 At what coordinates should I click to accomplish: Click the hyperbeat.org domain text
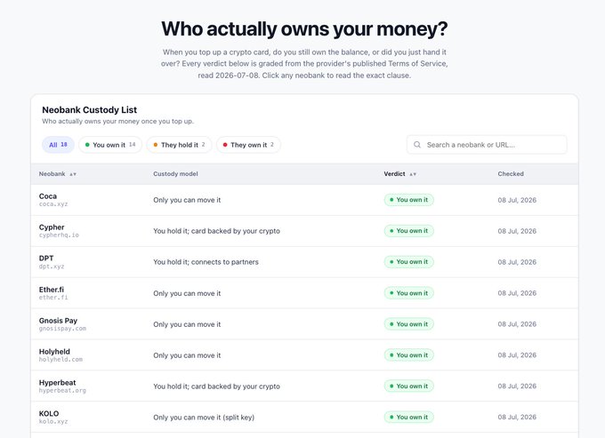(x=62, y=390)
